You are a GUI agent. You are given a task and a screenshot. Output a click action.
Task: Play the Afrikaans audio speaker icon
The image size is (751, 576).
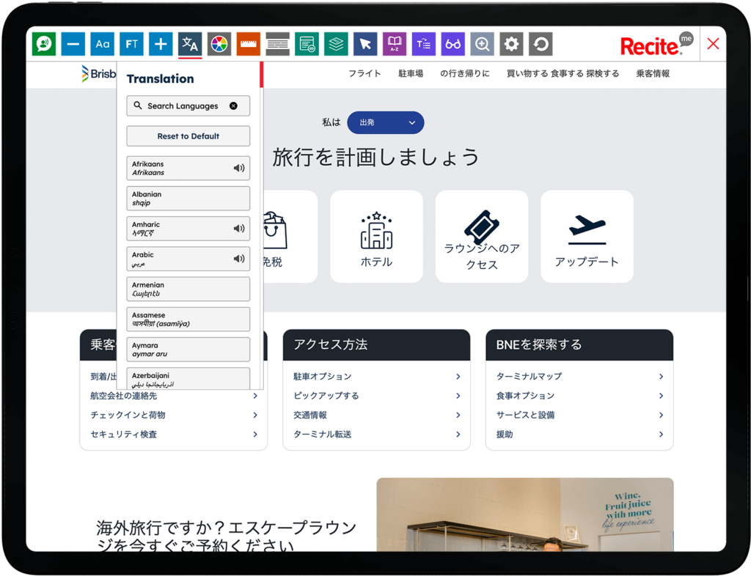(x=239, y=168)
